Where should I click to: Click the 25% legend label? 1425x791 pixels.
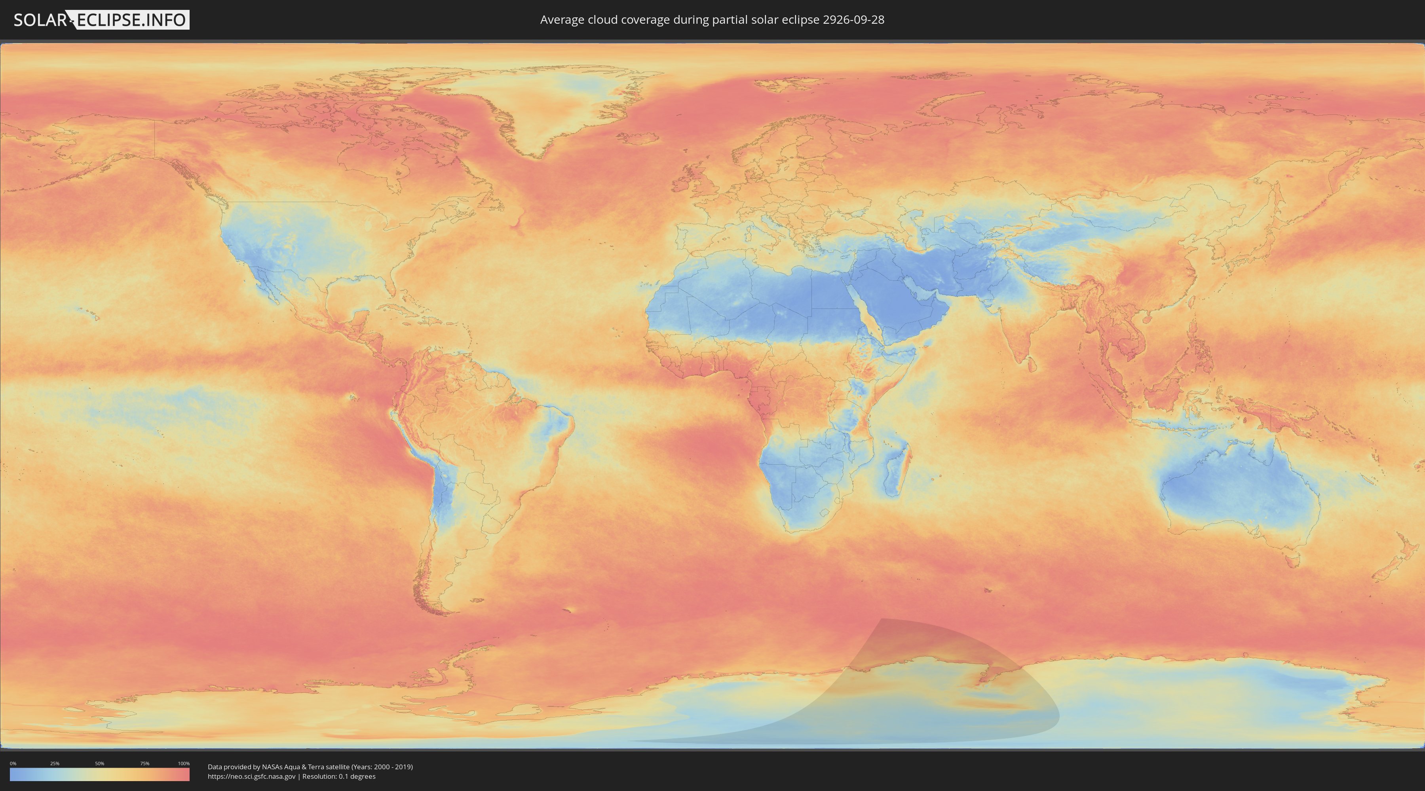55,763
